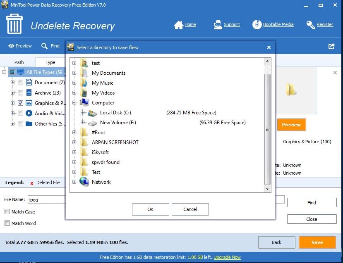The width and height of the screenshot is (343, 263).
Task: Click the My Music folder icon
Action: 84,83
